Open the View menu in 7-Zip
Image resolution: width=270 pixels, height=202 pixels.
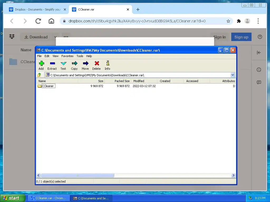55,56
